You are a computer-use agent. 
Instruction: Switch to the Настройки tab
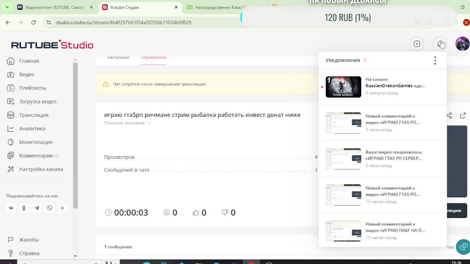pyautogui.click(x=118, y=58)
